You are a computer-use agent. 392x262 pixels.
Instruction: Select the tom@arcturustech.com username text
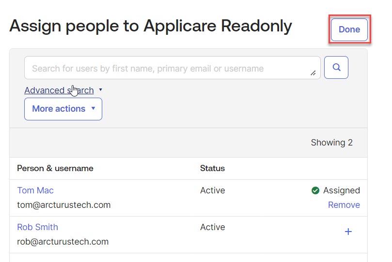pos(63,205)
